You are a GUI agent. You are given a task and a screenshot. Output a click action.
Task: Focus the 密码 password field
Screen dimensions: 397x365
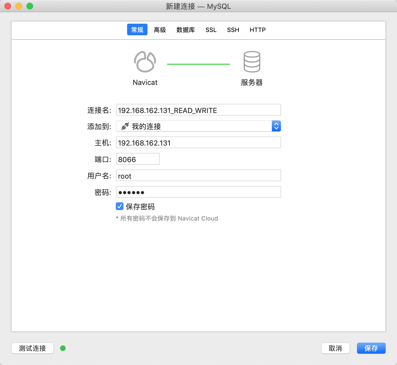[198, 192]
